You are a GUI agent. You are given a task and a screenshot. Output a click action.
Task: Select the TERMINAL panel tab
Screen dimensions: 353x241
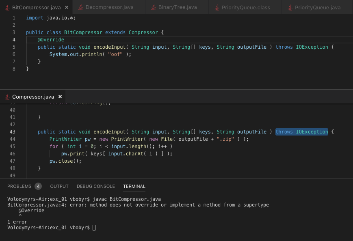point(134,186)
